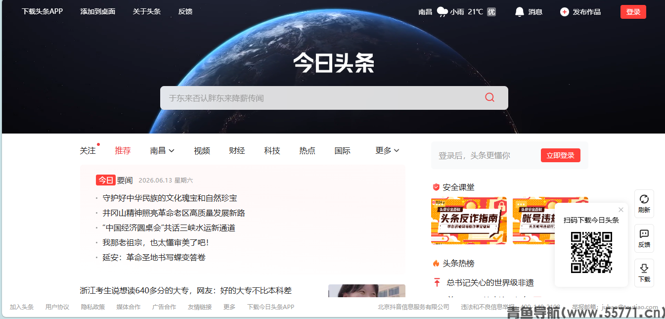This screenshot has height=319, width=665.
Task: Select the 推荐 tab
Action: coord(123,150)
